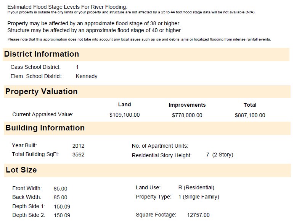Click the Depth Side 1 value 150.09
The width and height of the screenshot is (294, 223).
tap(62, 207)
